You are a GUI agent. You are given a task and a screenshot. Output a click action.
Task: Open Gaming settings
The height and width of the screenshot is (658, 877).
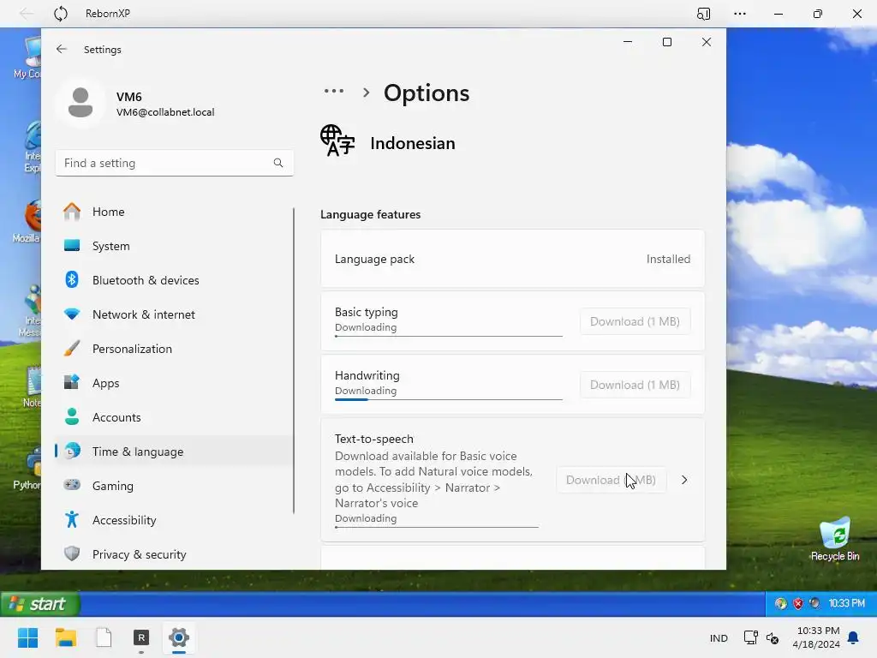click(173, 486)
